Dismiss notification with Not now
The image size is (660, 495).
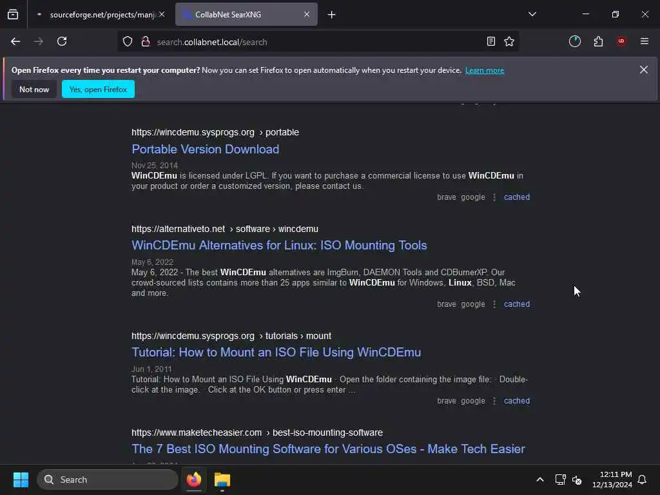pos(34,89)
